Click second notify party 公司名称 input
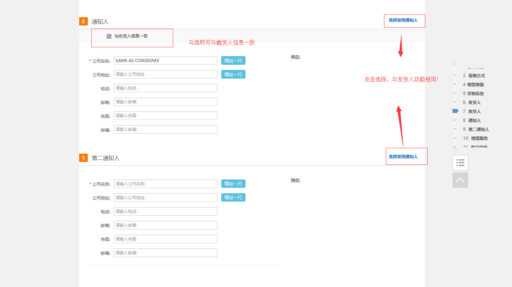The width and height of the screenshot is (512, 287). (165, 184)
